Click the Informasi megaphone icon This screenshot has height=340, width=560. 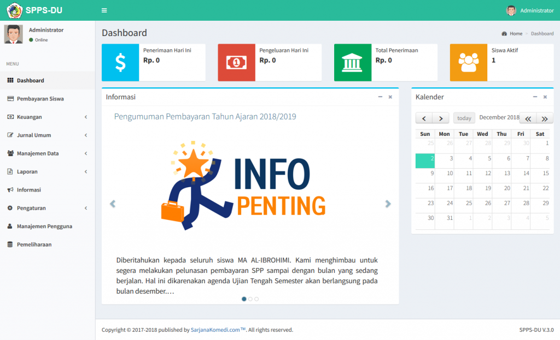pos(10,189)
